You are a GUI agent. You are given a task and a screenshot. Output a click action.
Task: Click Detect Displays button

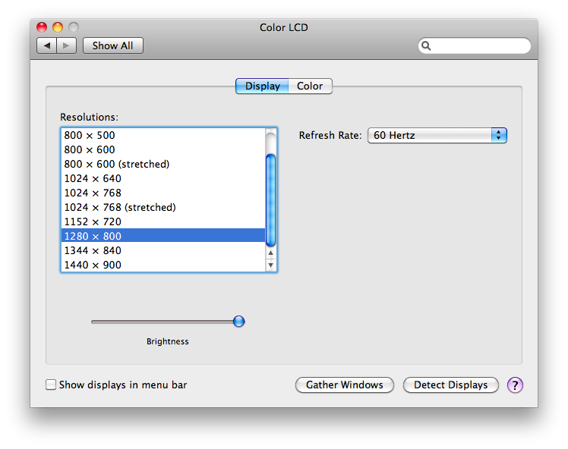click(x=450, y=385)
